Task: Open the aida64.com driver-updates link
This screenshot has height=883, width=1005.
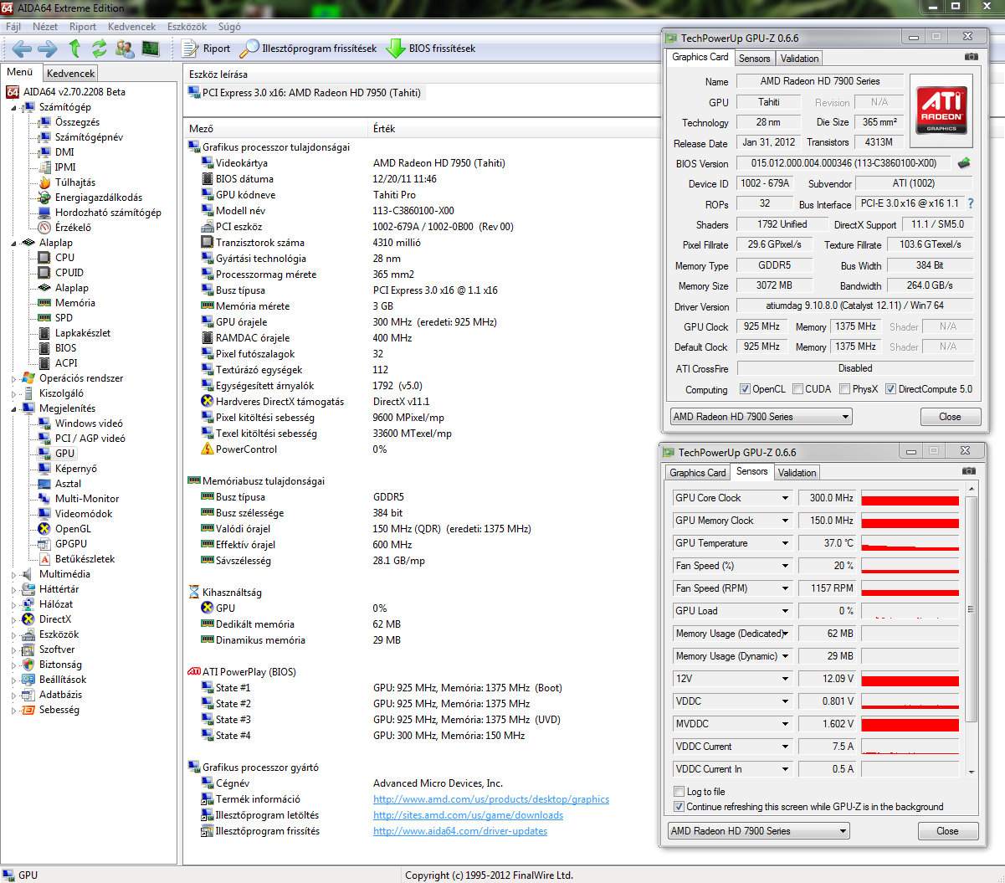Action: [x=460, y=831]
